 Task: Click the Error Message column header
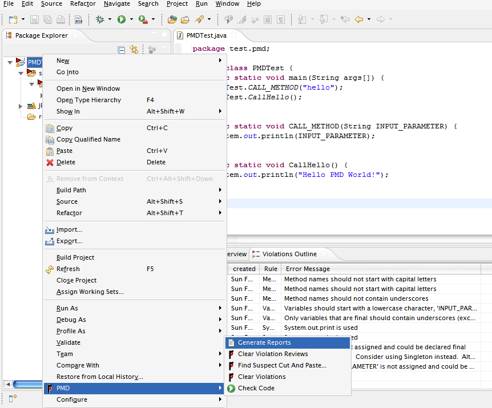(308, 269)
